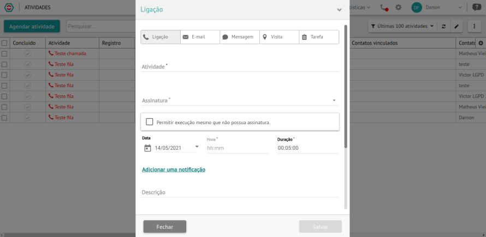Screen dimensions: 486x237
Task: Click the DP user avatar
Action: (417, 8)
